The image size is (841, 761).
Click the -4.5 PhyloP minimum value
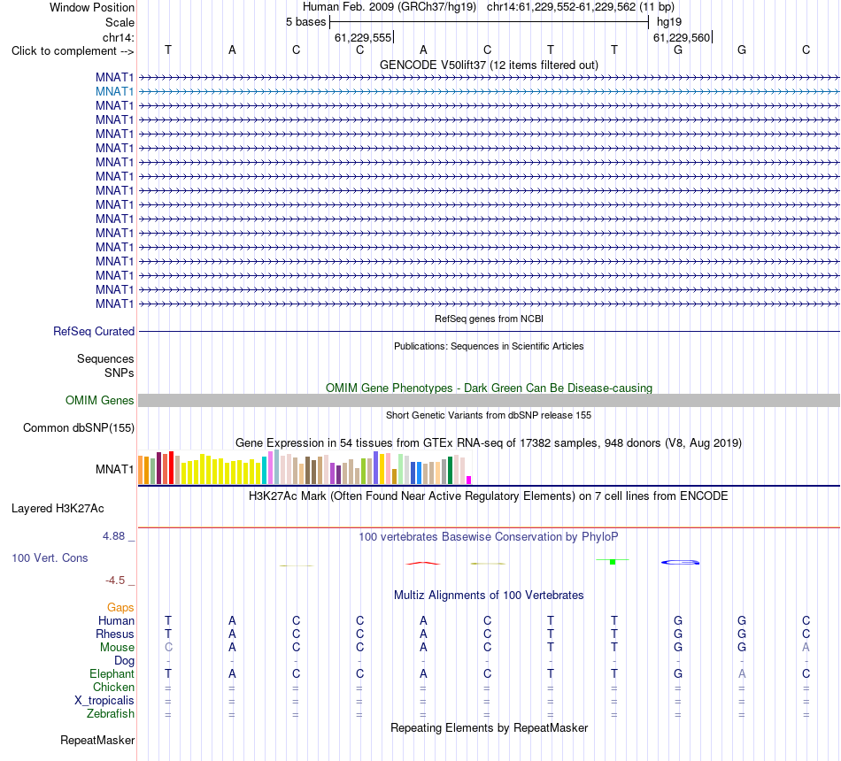(x=115, y=580)
